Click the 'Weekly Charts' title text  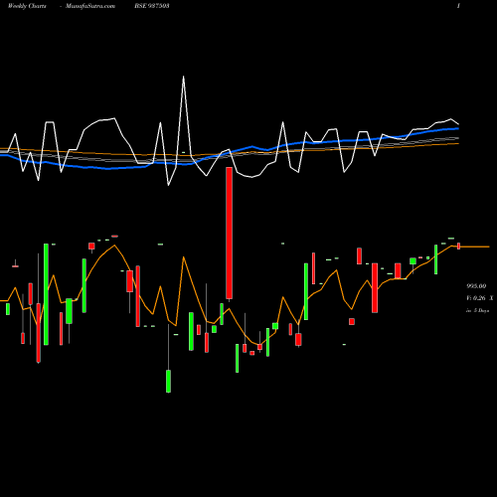(x=27, y=6)
